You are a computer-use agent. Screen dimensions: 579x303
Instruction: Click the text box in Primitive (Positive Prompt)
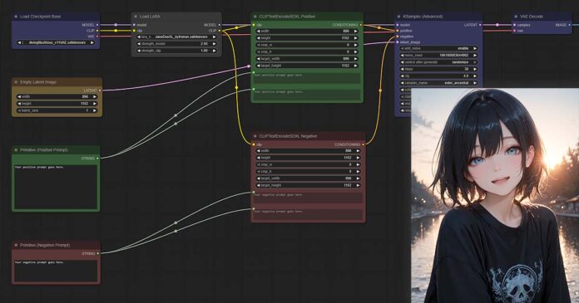(x=56, y=187)
